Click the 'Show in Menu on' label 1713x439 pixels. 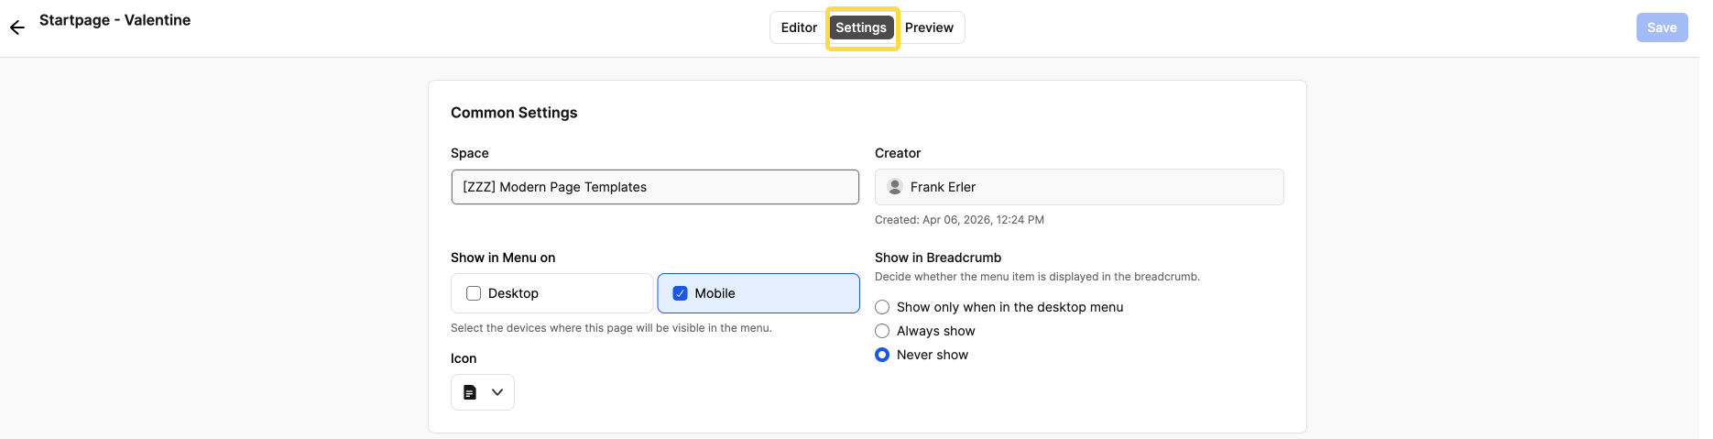[x=503, y=258]
